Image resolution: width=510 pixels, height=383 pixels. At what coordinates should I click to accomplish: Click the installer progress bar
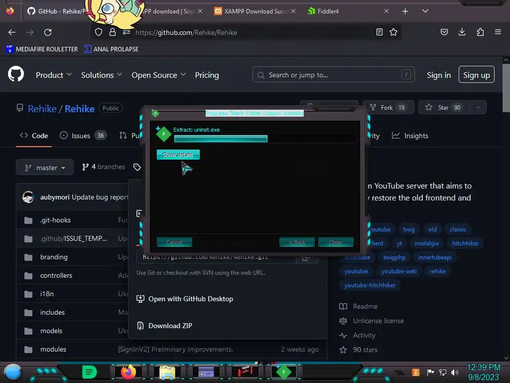(x=264, y=139)
